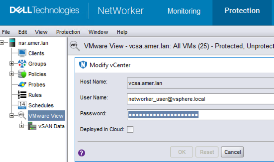Click the Schedules calendar icon
This screenshot has width=274, height=162.
point(22,105)
